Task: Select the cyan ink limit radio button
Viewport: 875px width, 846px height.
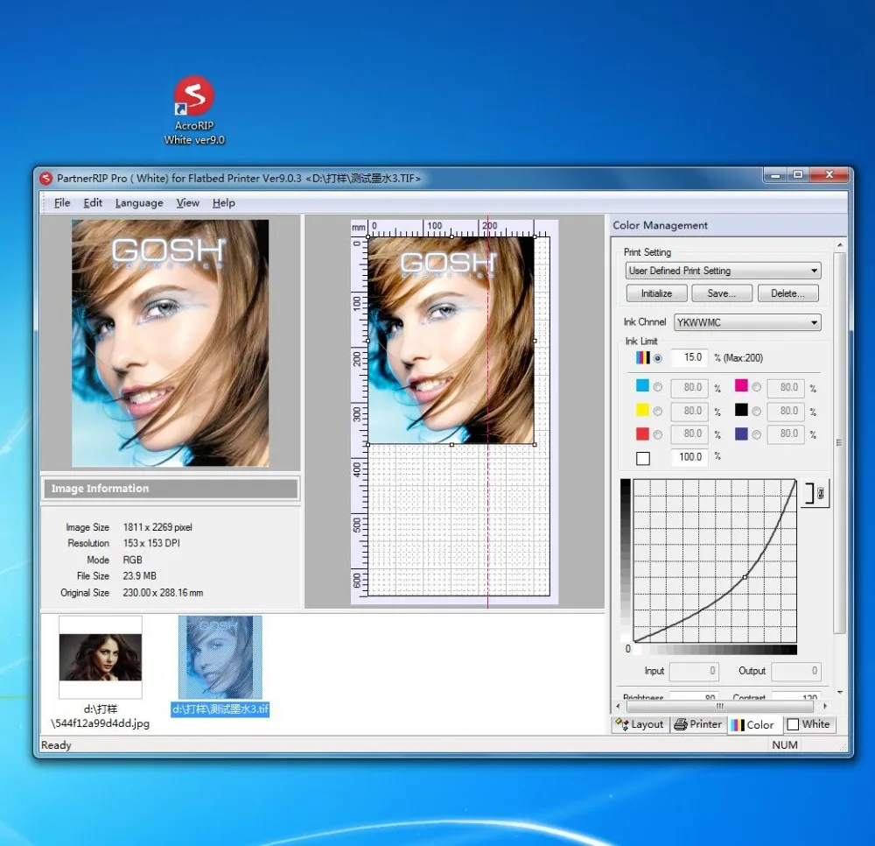Action: click(x=658, y=387)
